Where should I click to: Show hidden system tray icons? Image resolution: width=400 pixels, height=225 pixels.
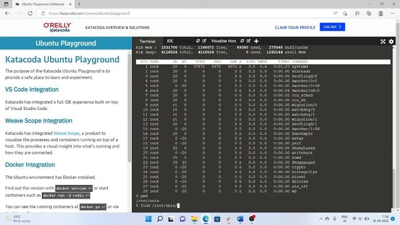pos(321,219)
